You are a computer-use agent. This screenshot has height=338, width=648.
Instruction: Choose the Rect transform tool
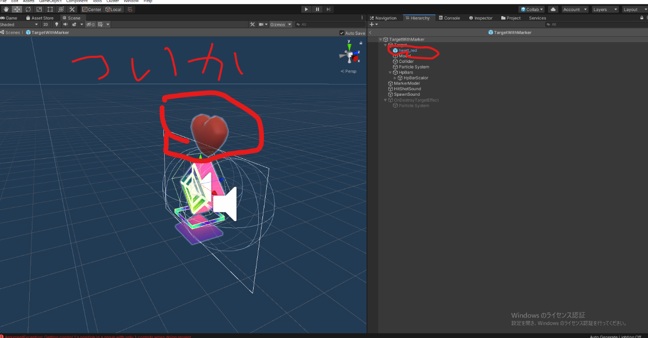[50, 9]
